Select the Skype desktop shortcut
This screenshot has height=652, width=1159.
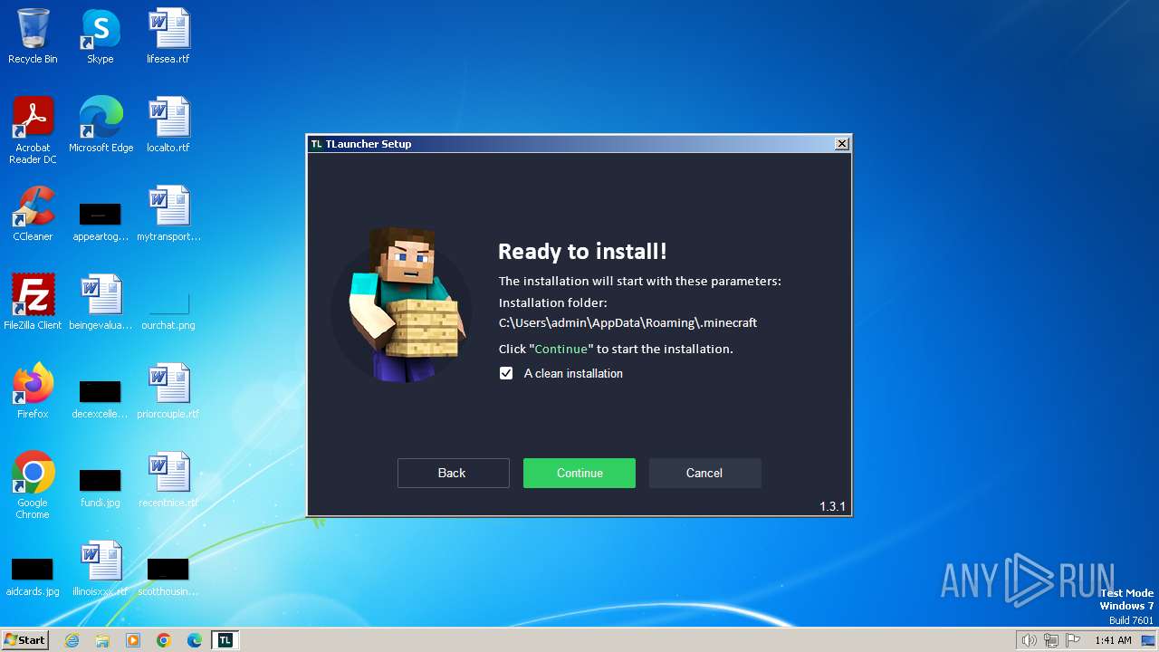pyautogui.click(x=100, y=36)
